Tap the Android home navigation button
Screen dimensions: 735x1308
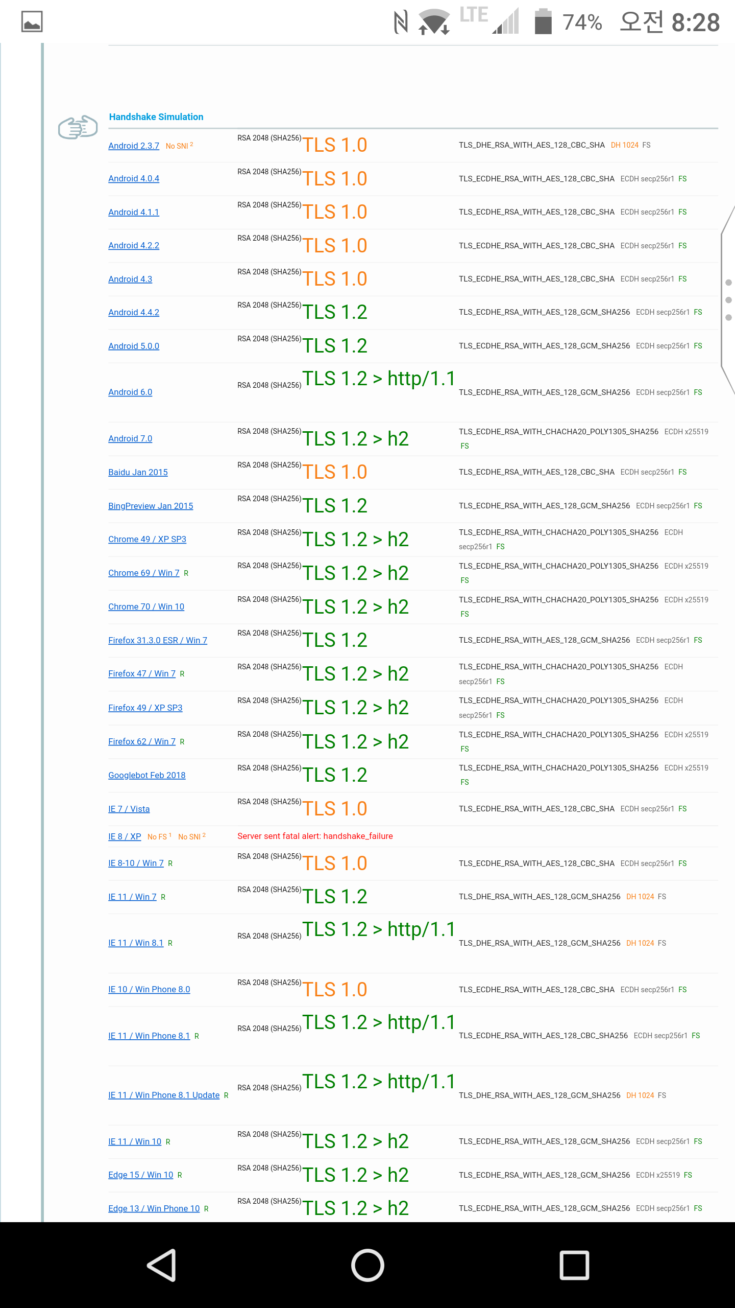tap(367, 1265)
